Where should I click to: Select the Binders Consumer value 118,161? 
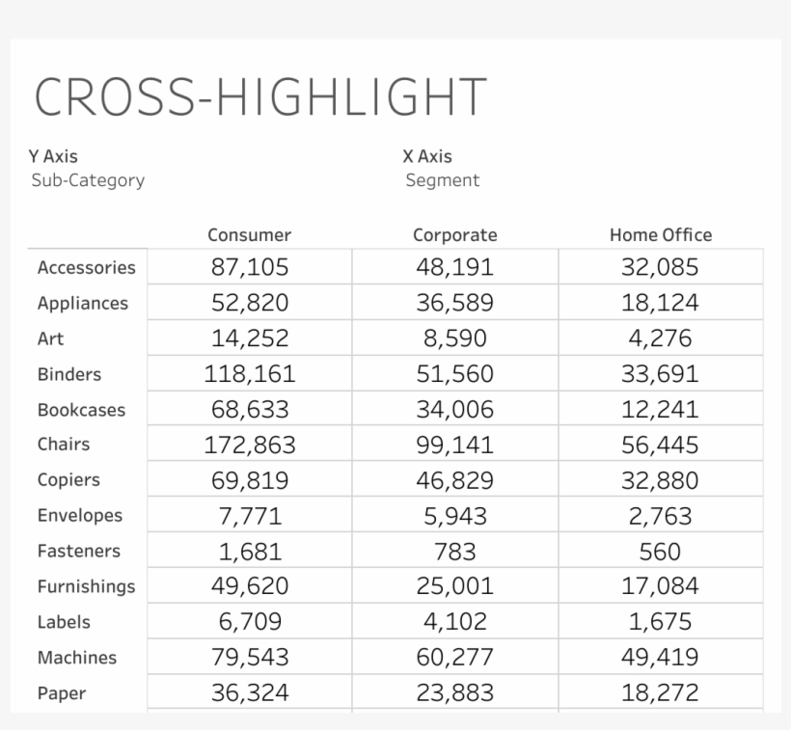[249, 374]
